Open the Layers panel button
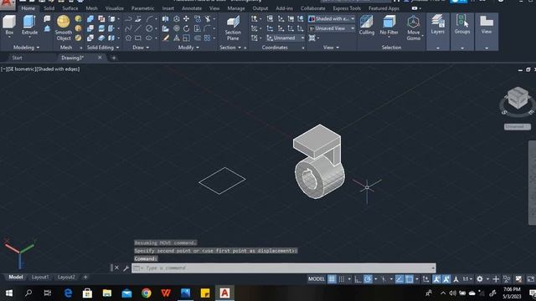Screen dimensions: 536x301 437,24
